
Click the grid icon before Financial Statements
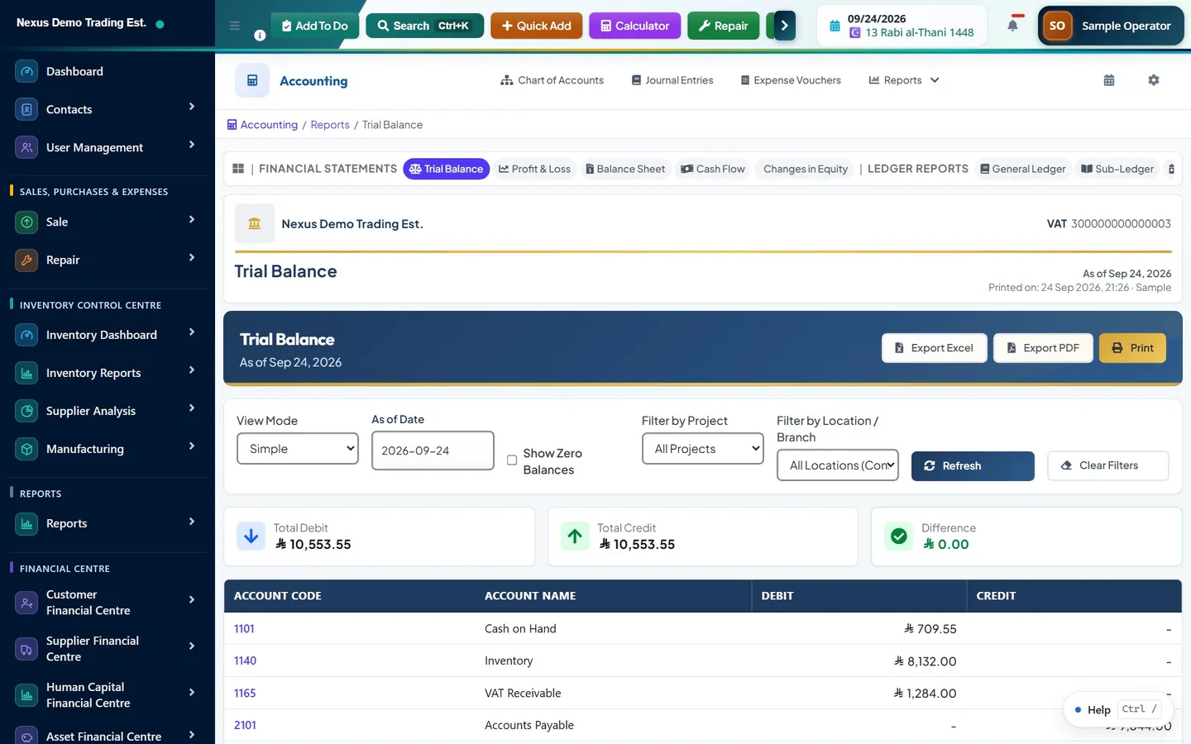click(x=238, y=169)
